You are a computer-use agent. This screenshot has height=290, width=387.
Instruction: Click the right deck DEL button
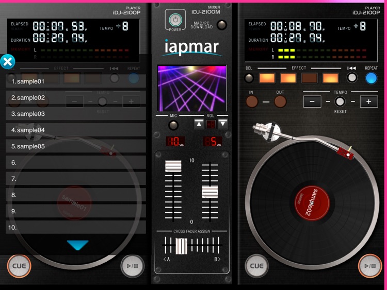(x=249, y=78)
